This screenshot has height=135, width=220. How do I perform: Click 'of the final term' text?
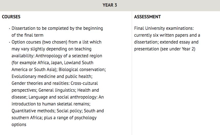(x=28, y=35)
